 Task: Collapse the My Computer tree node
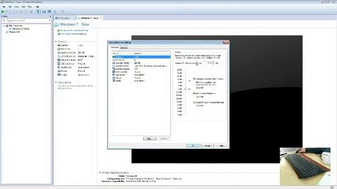(4, 26)
